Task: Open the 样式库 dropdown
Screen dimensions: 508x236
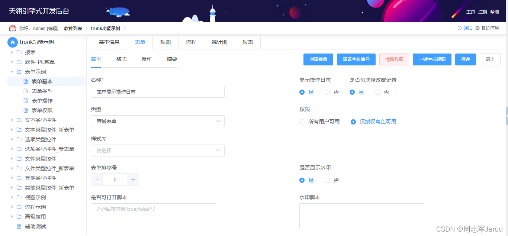Action: (158, 151)
